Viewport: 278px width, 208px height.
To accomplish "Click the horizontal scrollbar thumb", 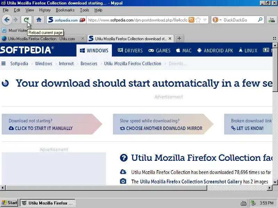I will tap(106, 188).
